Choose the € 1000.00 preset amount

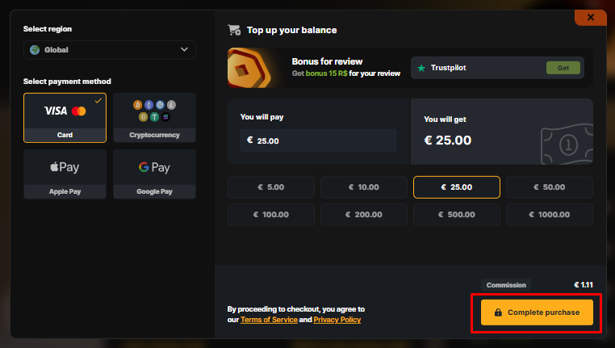pos(550,215)
